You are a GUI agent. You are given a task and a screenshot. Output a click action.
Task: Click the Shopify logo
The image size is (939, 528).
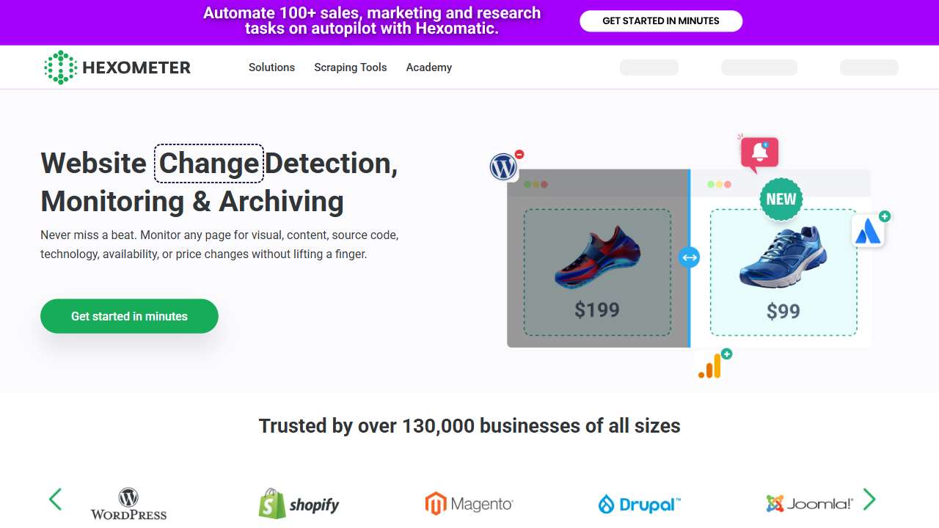click(x=299, y=504)
